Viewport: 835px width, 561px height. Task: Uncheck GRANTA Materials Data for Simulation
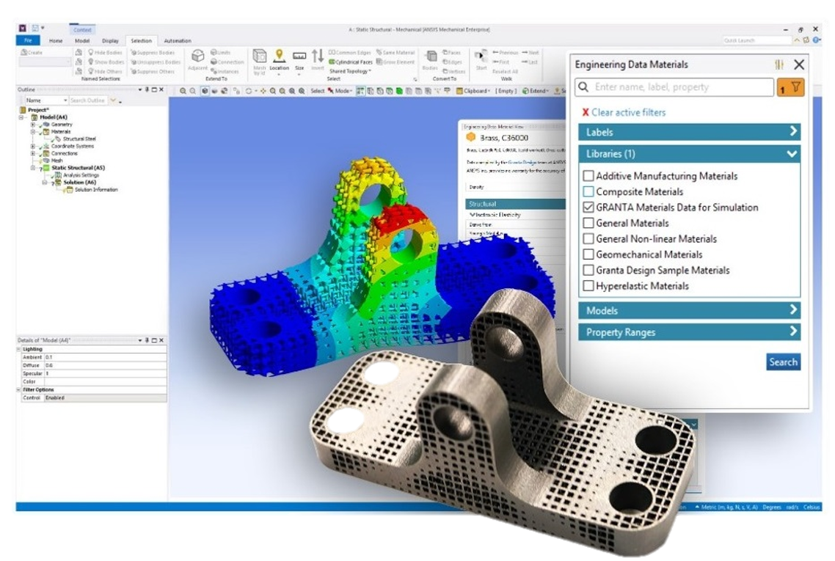[x=588, y=207]
